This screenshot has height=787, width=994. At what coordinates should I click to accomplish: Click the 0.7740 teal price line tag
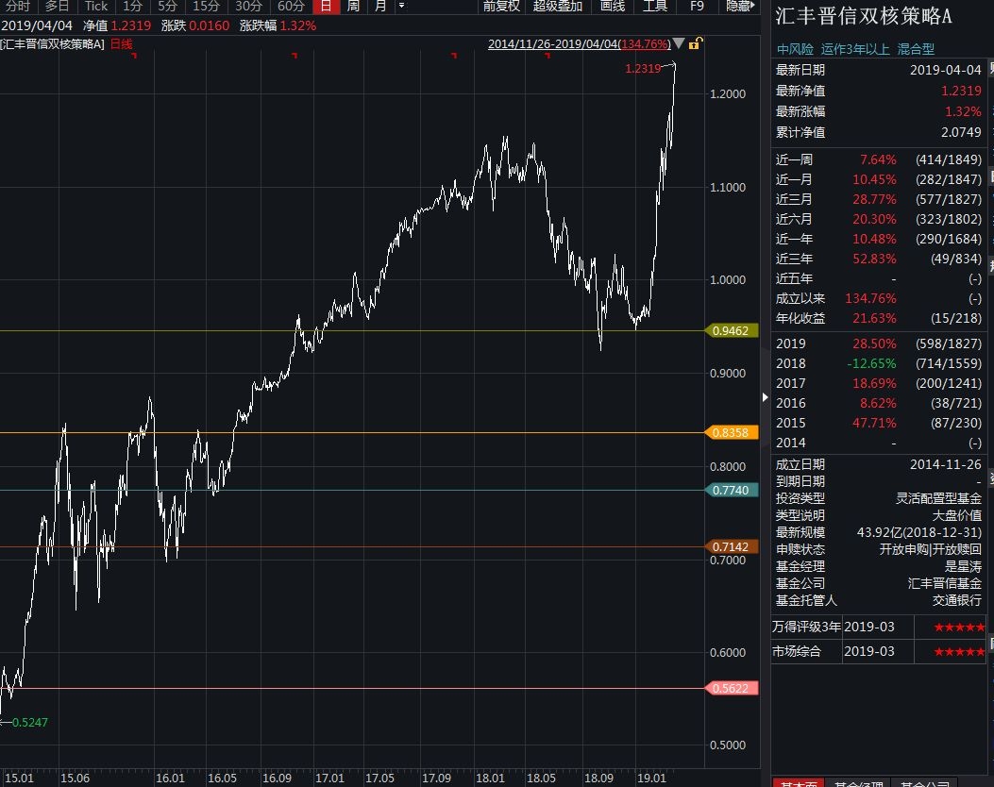732,490
